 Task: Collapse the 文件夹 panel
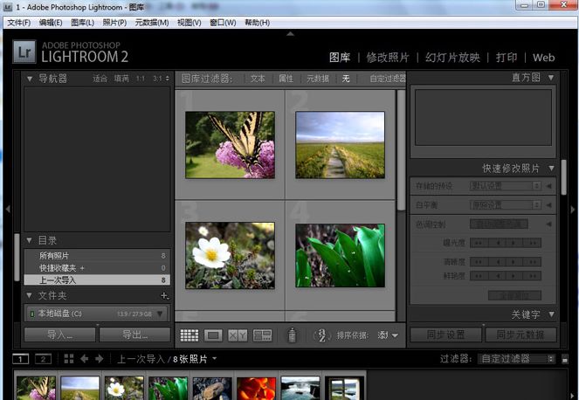pos(29,295)
